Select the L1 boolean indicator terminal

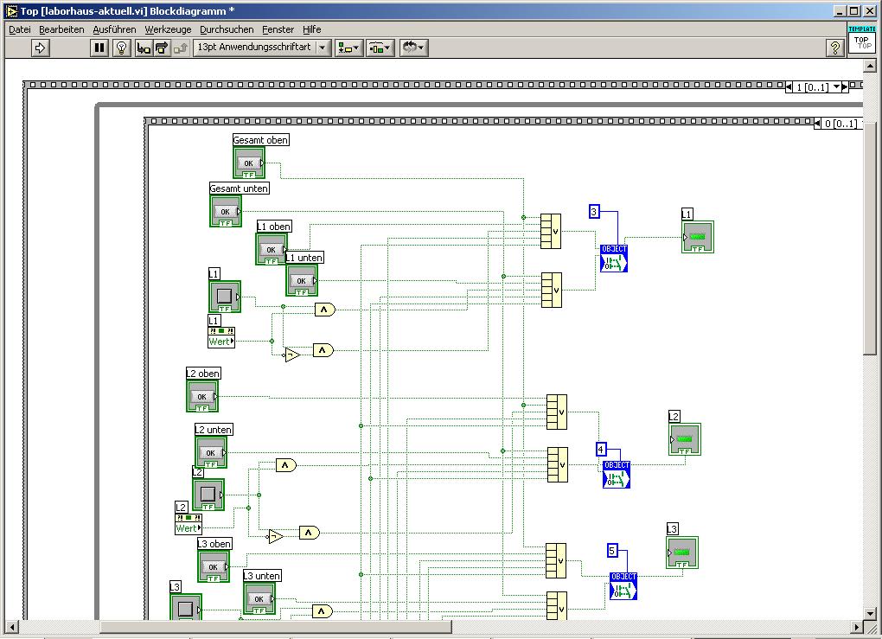[697, 237]
